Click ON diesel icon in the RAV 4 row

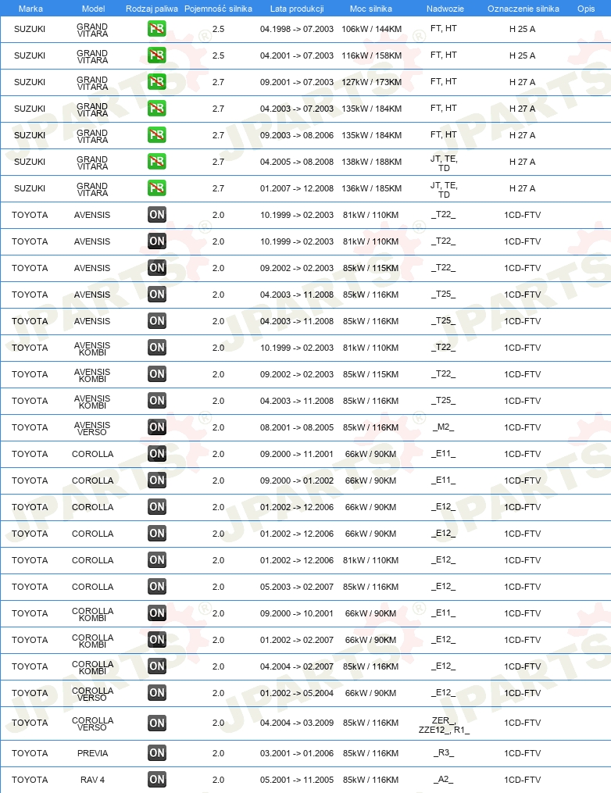157,780
